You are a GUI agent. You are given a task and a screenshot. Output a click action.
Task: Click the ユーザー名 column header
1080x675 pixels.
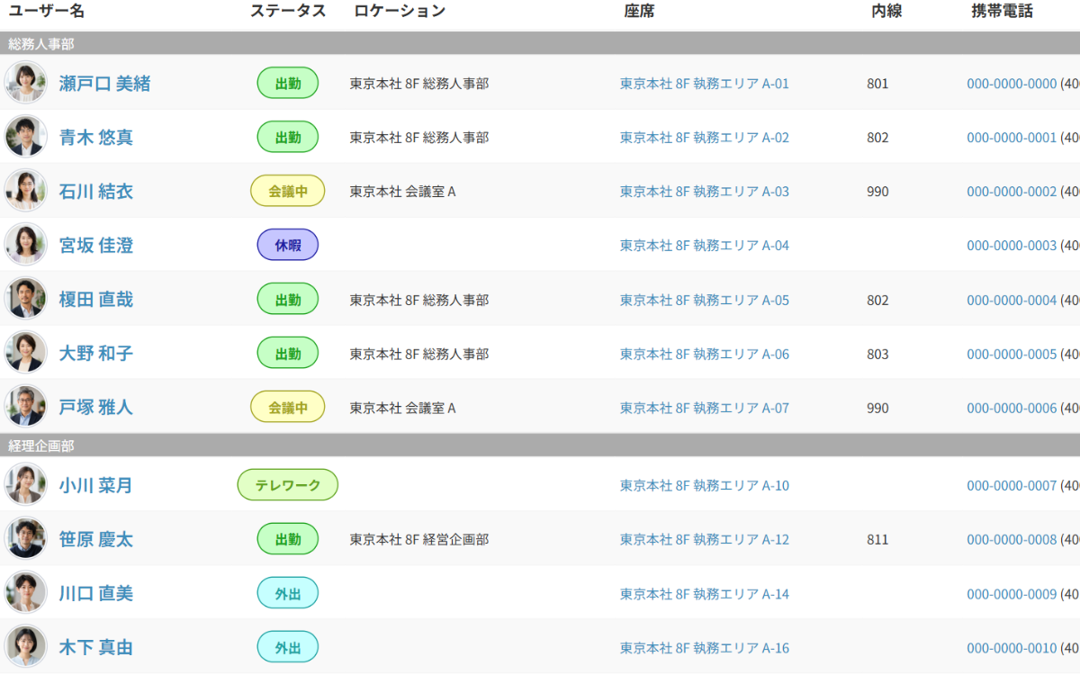47,12
